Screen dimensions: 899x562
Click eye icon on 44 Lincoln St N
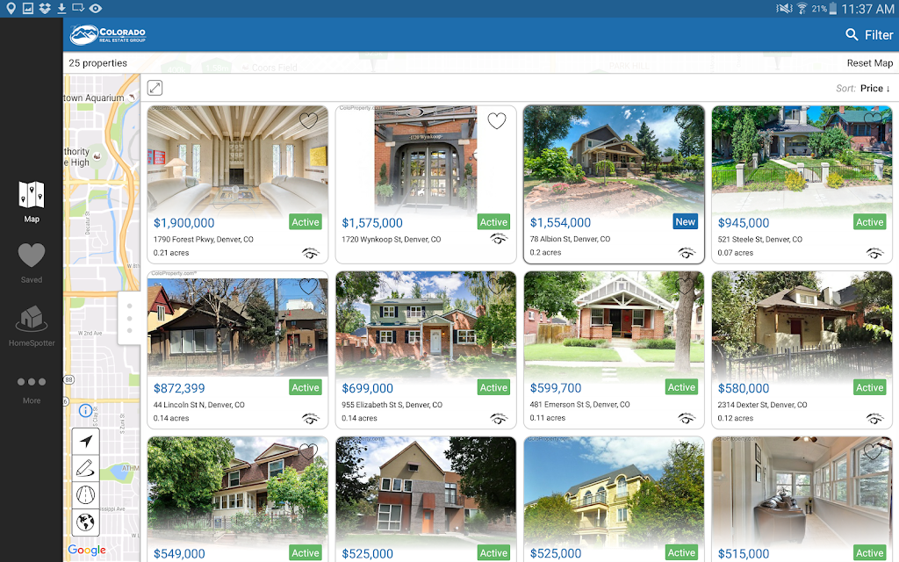(x=310, y=419)
